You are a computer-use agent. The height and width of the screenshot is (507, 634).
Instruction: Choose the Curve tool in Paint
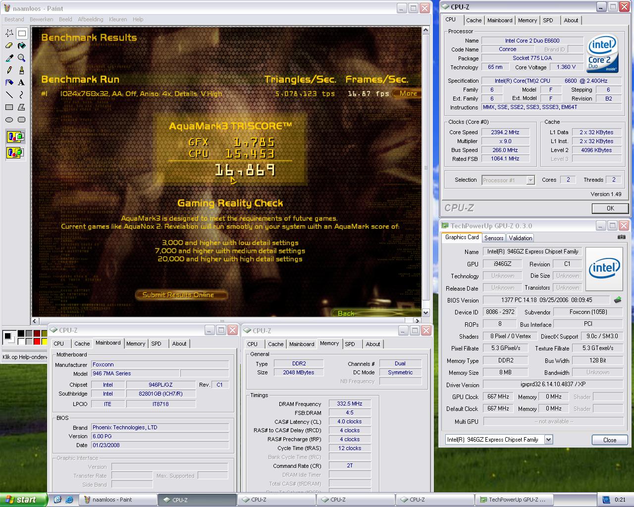pyautogui.click(x=22, y=95)
